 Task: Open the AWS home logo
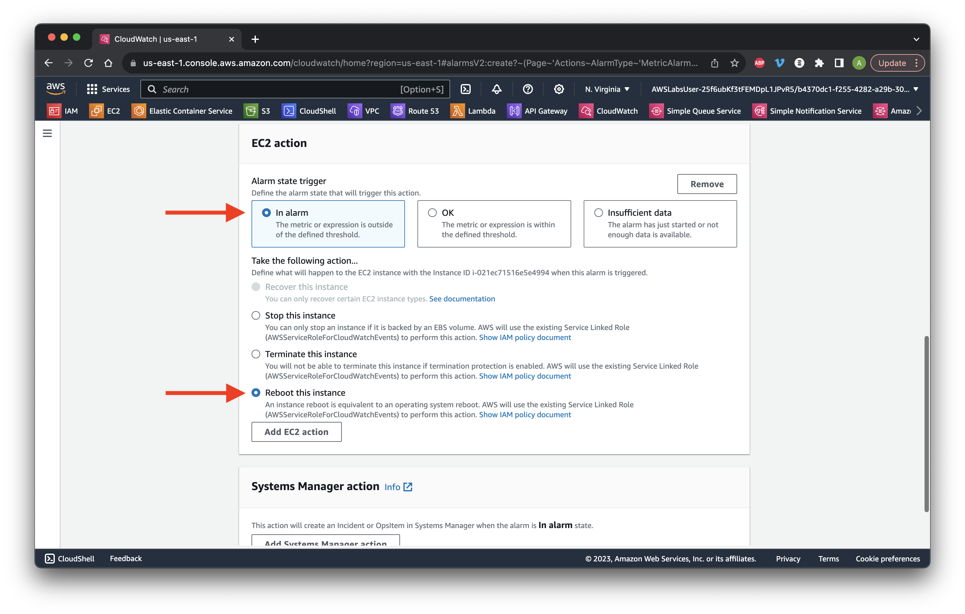coord(56,88)
